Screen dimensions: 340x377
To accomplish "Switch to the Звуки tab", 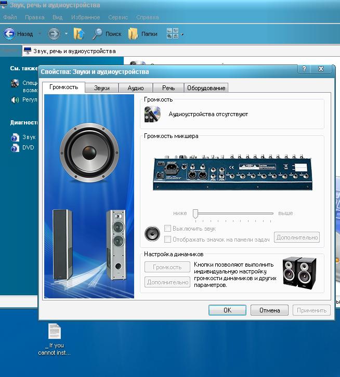I will coord(101,88).
